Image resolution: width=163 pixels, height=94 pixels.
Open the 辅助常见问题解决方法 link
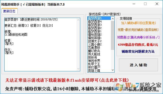click(138, 51)
